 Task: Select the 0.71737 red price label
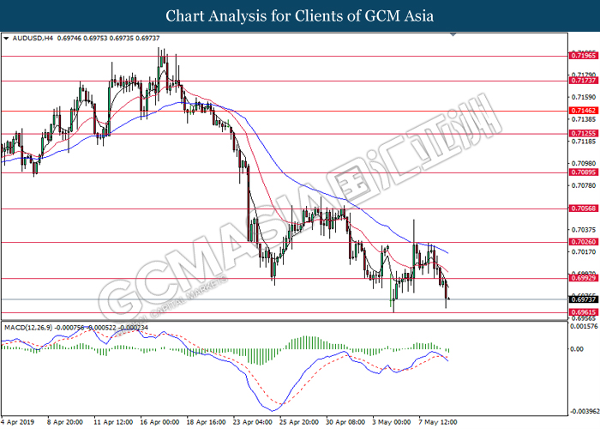click(x=583, y=82)
